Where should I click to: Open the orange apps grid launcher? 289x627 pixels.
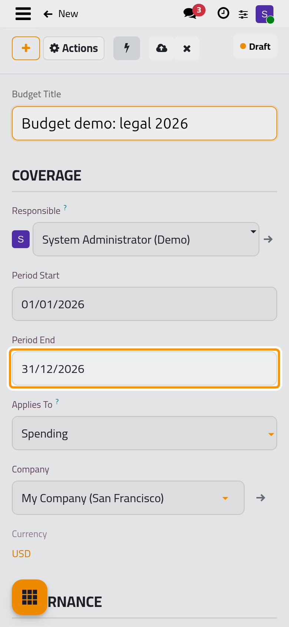[x=30, y=597]
